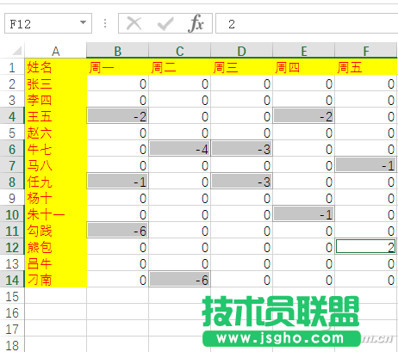The height and width of the screenshot is (352, 398).
Task: Expand the Name Box dropdown arrow
Action: [84, 22]
